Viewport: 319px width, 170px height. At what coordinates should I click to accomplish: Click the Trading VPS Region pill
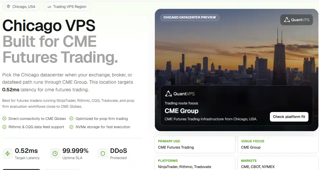(67, 7)
